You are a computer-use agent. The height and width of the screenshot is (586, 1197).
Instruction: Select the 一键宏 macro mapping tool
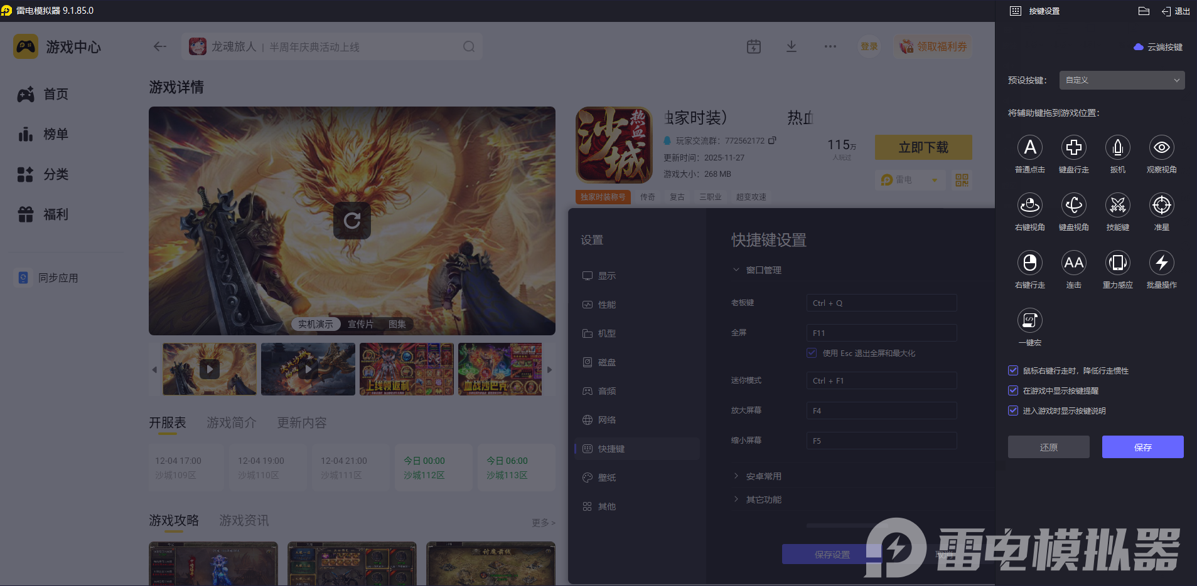pyautogui.click(x=1029, y=327)
